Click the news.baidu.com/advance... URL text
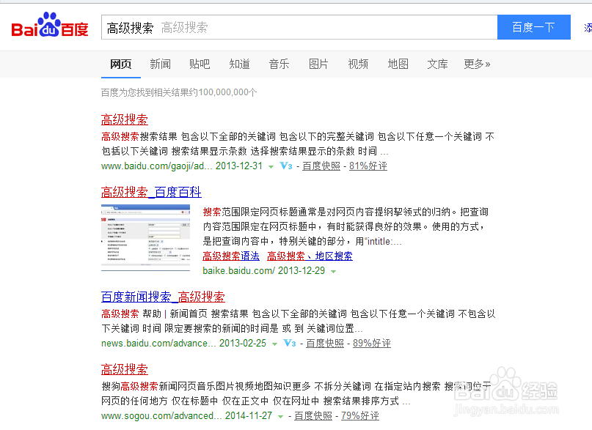Viewport: 592px width, 430px height. pyautogui.click(x=158, y=344)
